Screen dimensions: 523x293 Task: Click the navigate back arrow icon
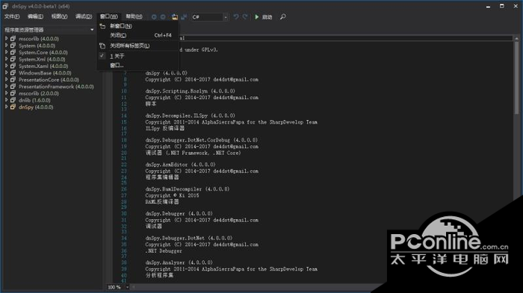154,16
